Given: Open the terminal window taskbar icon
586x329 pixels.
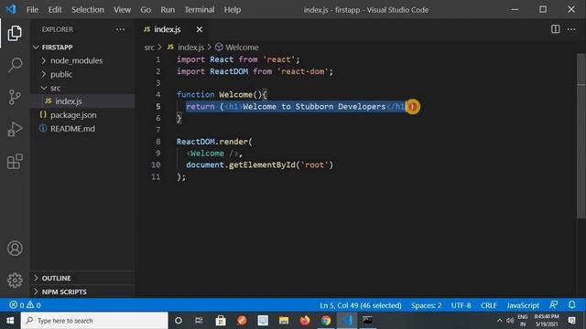Looking at the screenshot, I should click(368, 321).
